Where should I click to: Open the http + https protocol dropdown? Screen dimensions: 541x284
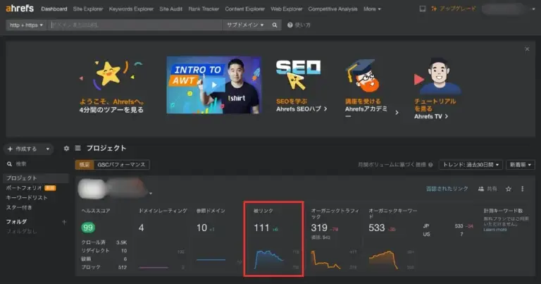[27, 25]
